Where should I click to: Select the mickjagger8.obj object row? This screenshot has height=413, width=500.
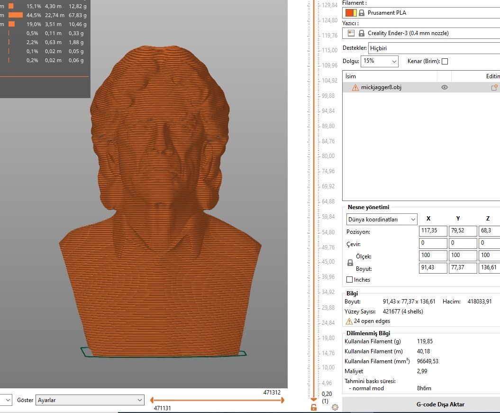tap(421, 87)
